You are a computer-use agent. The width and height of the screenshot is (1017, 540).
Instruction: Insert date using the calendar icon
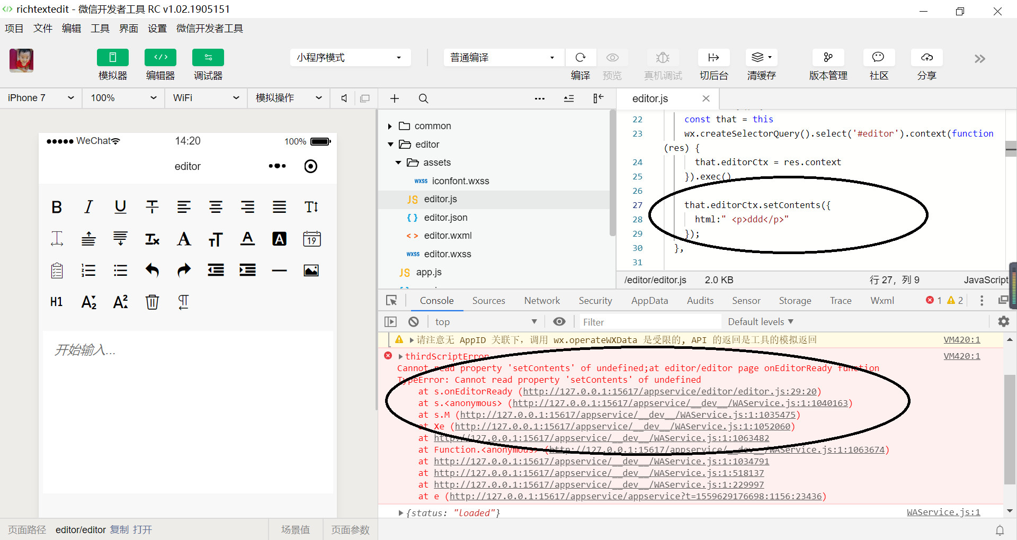(311, 239)
